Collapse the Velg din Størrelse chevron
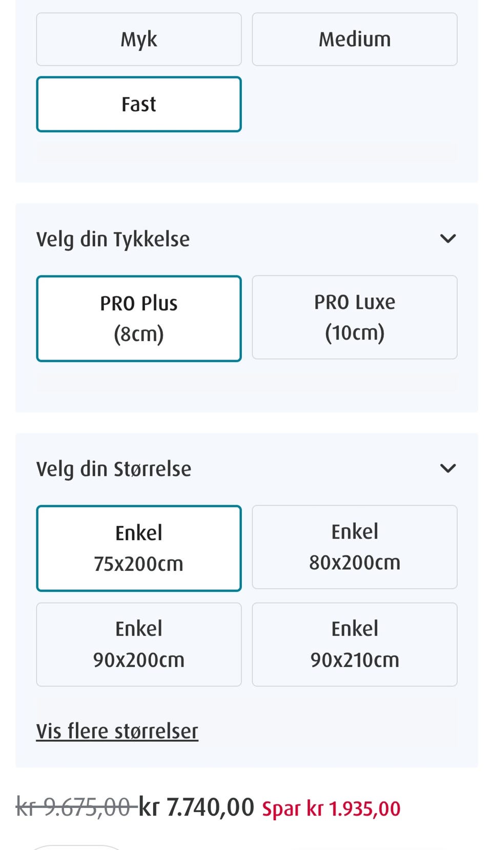This screenshot has width=492, height=850. (448, 468)
